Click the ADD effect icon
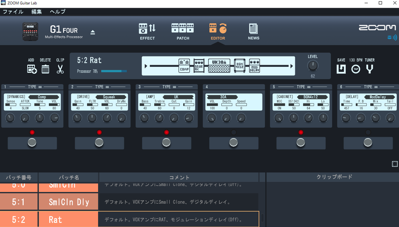 32,69
